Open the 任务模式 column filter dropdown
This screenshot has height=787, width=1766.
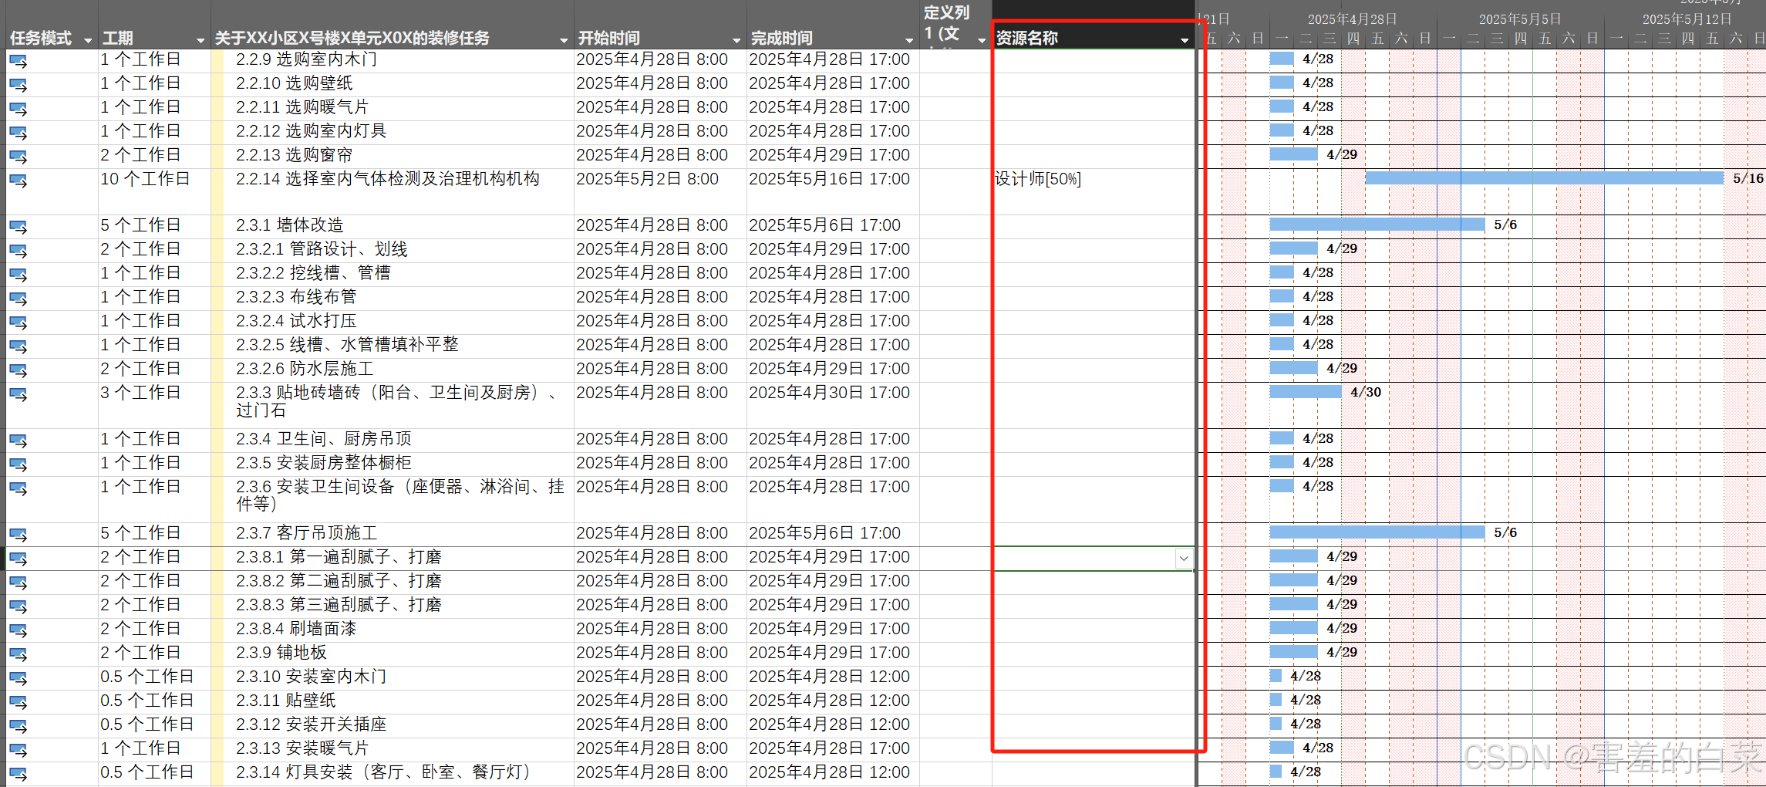(87, 39)
